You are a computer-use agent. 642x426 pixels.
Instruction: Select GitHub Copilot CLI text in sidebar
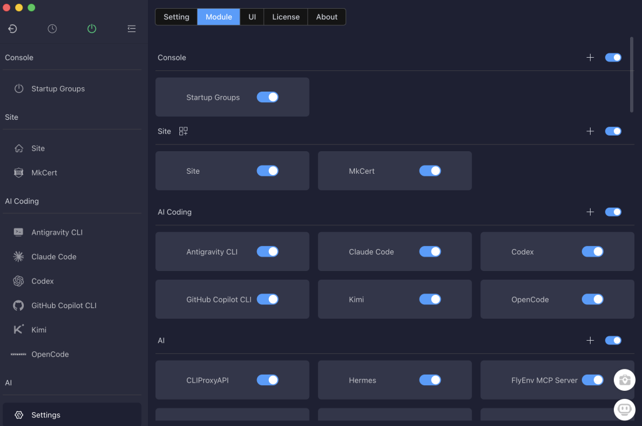pyautogui.click(x=64, y=306)
